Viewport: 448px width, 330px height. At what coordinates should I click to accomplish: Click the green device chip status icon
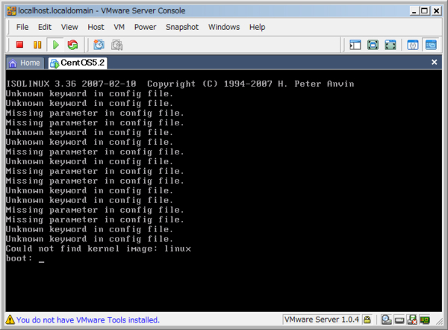point(425,320)
